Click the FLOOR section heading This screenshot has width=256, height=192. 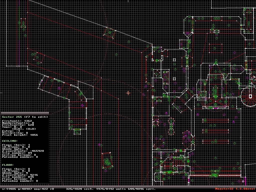8,165
